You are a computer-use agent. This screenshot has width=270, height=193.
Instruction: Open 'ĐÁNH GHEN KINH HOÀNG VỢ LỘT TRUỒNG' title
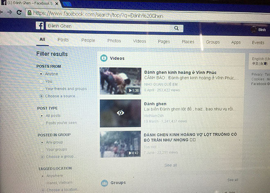coord(190,137)
